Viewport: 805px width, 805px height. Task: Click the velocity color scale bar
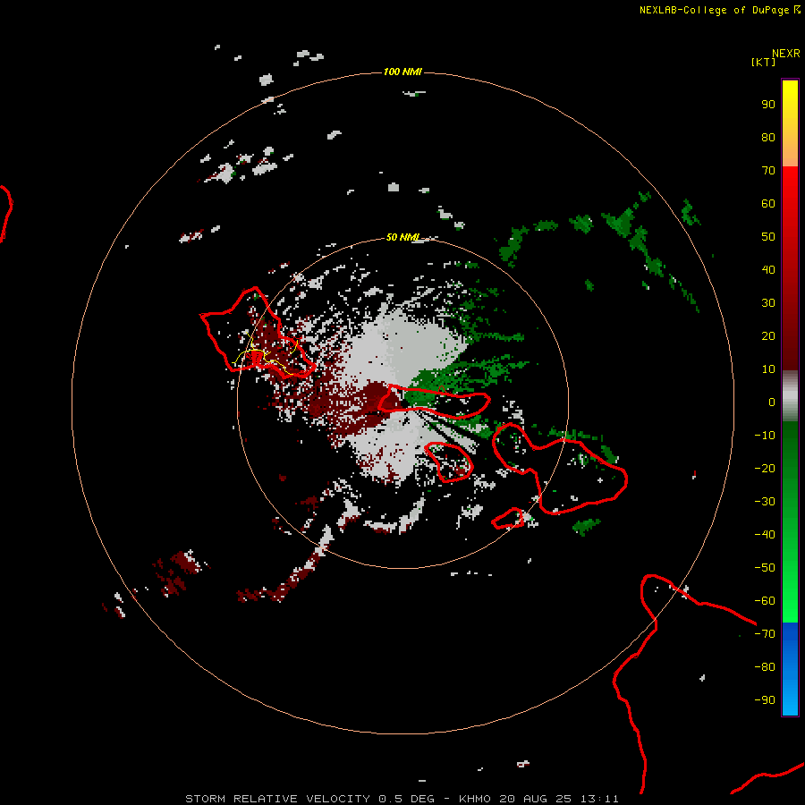click(790, 397)
